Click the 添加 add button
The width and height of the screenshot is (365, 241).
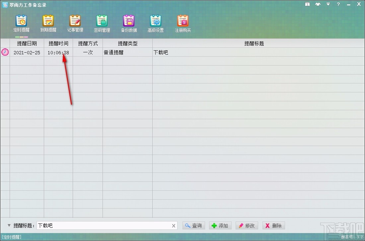click(220, 225)
